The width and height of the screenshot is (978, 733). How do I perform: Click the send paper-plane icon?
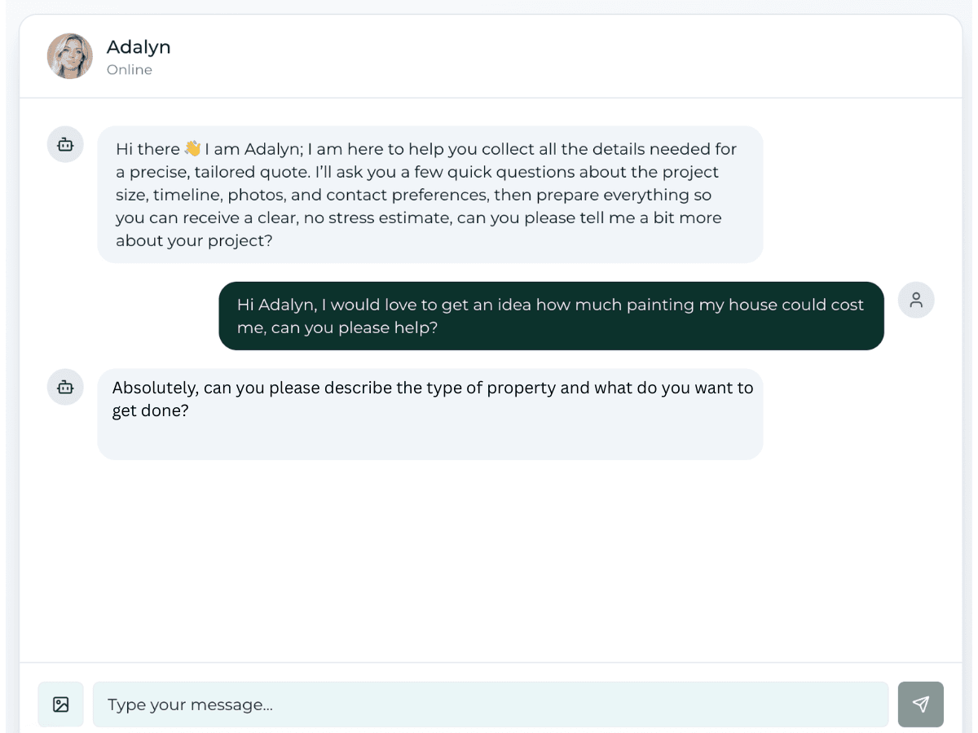point(921,704)
